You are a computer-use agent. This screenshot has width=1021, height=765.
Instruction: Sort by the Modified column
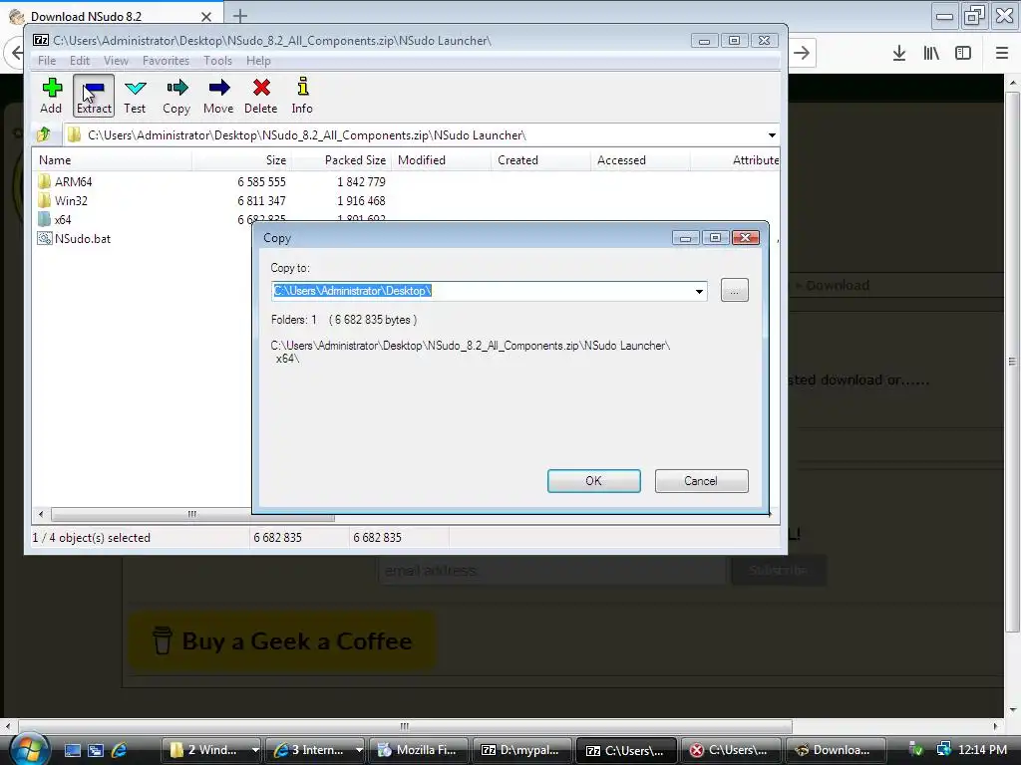pyautogui.click(x=441, y=160)
